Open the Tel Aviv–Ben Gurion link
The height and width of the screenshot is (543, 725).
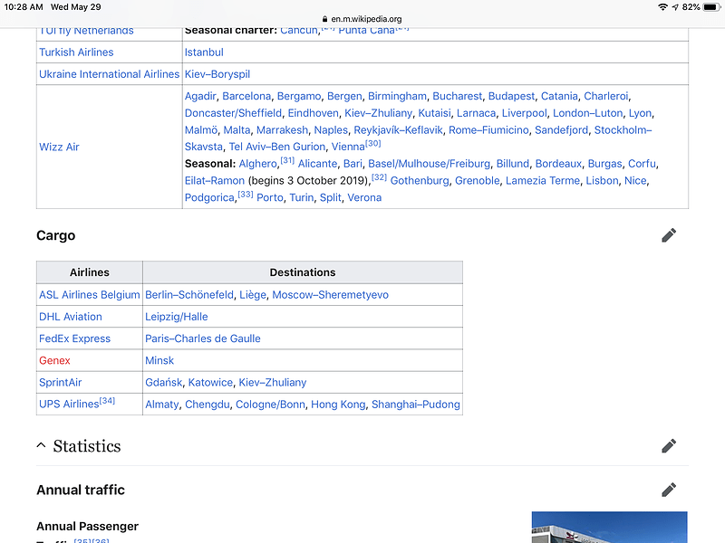coord(277,147)
